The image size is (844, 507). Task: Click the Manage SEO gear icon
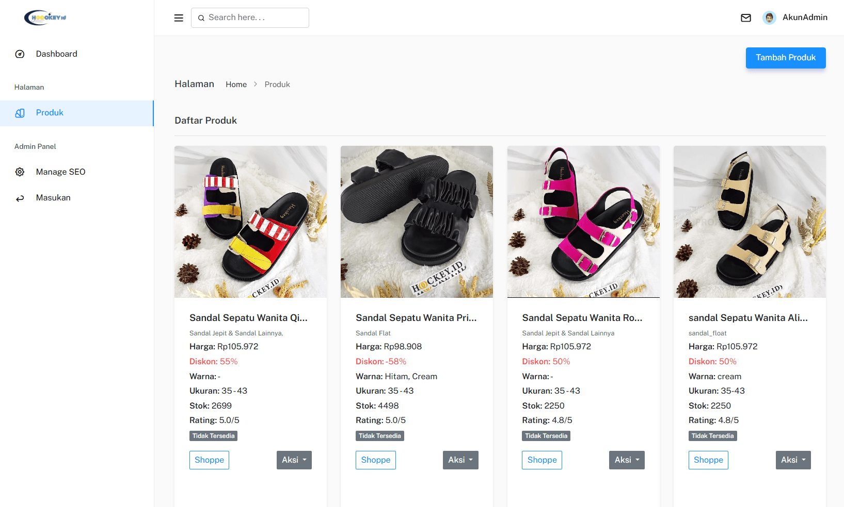pyautogui.click(x=20, y=172)
